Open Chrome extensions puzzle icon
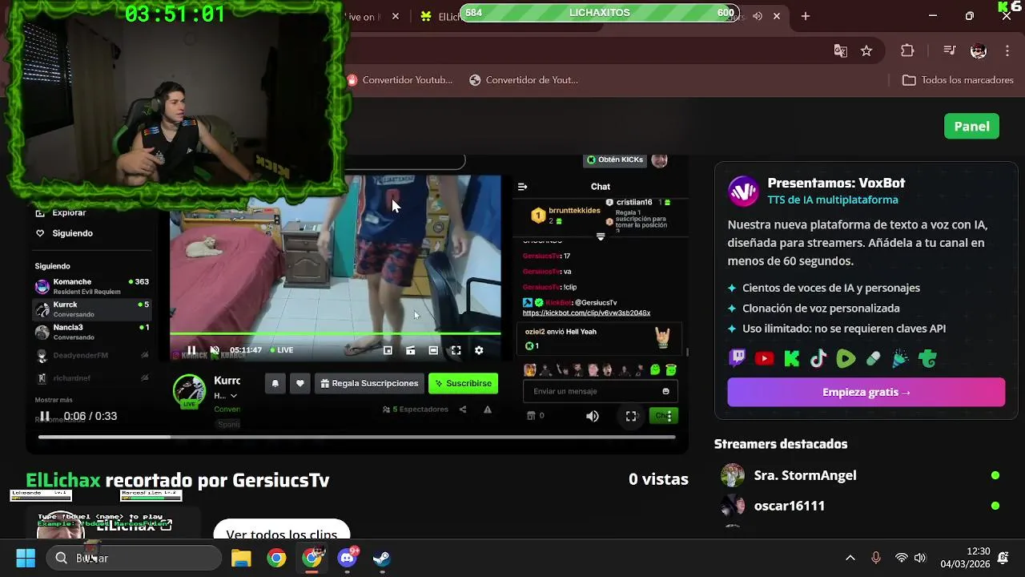The image size is (1025, 577). pyautogui.click(x=907, y=50)
